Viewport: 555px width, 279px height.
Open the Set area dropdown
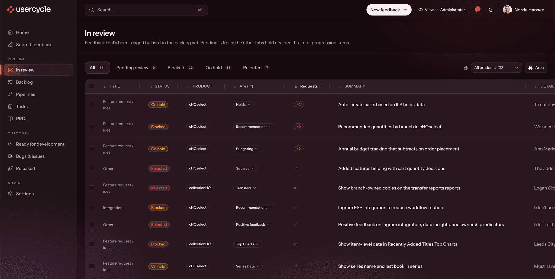[245, 168]
